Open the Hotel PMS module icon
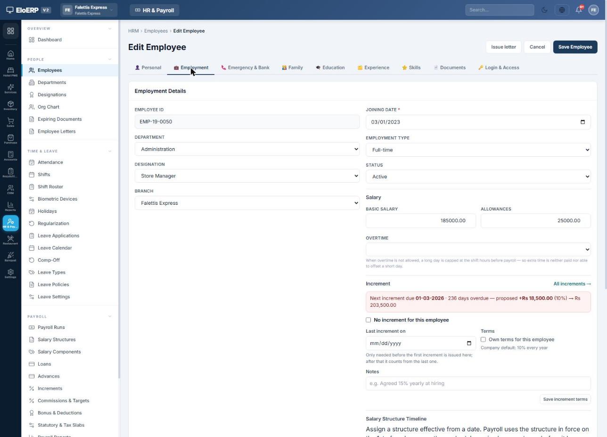The width and height of the screenshot is (607, 437). 10,72
